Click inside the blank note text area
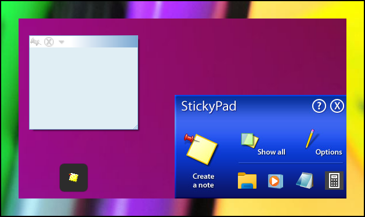The width and height of the screenshot is (365, 217). click(x=84, y=88)
